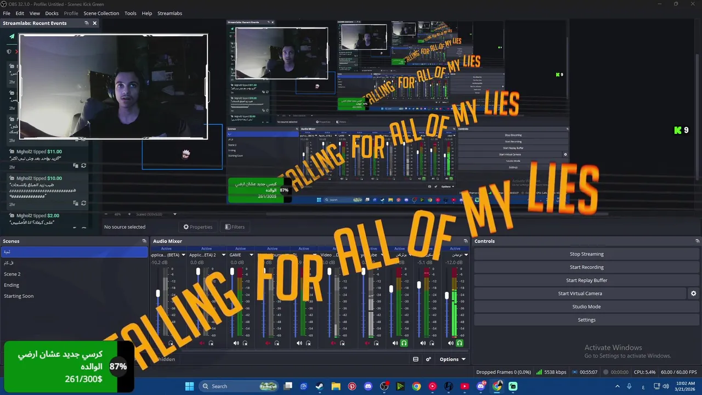Open GAME channel dropdown arrow
The height and width of the screenshot is (395, 702).
click(251, 255)
